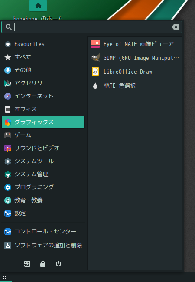Click the media icon beside サウンドとビデオ
The height and width of the screenshot is (282, 195).
[x=8, y=148]
